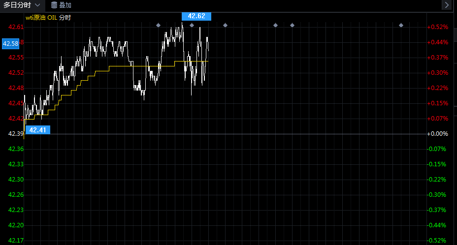Click the +0.00% percentage axis label
Screen dimensions: 457x245
coord(438,134)
